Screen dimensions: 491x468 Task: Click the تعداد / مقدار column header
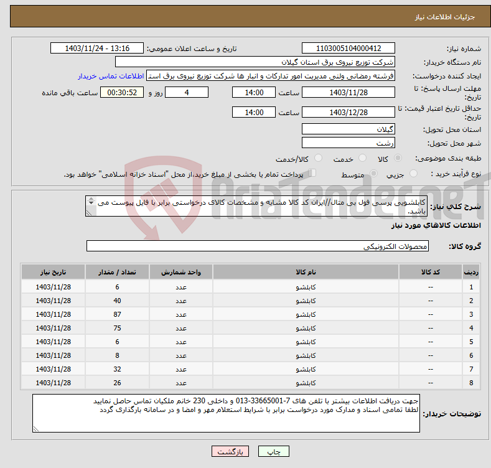pyautogui.click(x=117, y=272)
